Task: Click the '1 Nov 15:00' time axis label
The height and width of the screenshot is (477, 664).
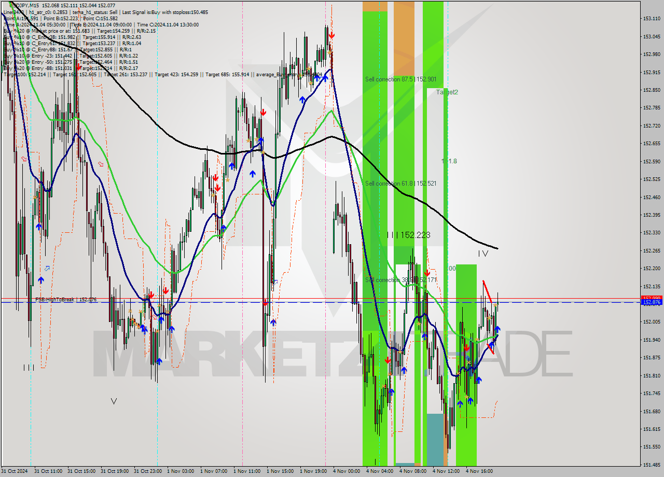Action: tap(280, 471)
